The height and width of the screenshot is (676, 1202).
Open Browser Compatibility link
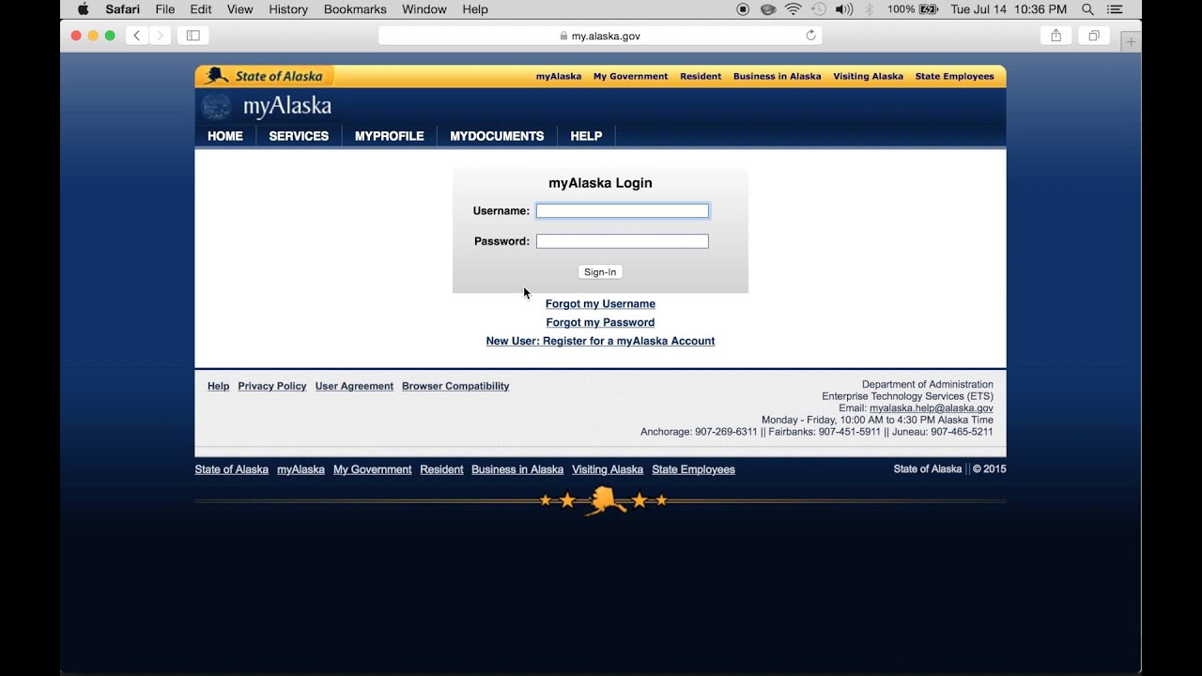pyautogui.click(x=455, y=386)
